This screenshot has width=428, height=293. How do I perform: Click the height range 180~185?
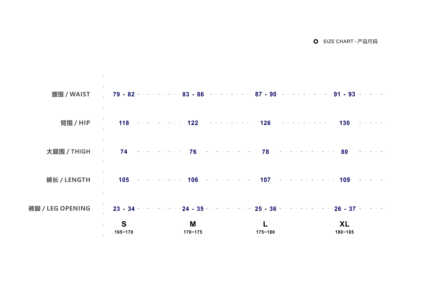tap(344, 232)
